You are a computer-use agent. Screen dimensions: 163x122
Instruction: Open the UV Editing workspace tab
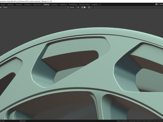point(28,5)
